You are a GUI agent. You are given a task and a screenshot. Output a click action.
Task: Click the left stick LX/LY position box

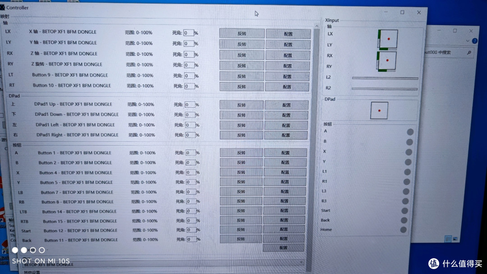[388, 39]
